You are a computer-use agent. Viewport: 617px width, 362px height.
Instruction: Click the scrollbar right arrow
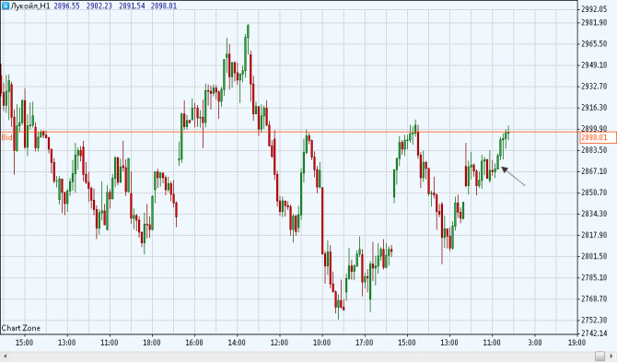tap(611, 356)
